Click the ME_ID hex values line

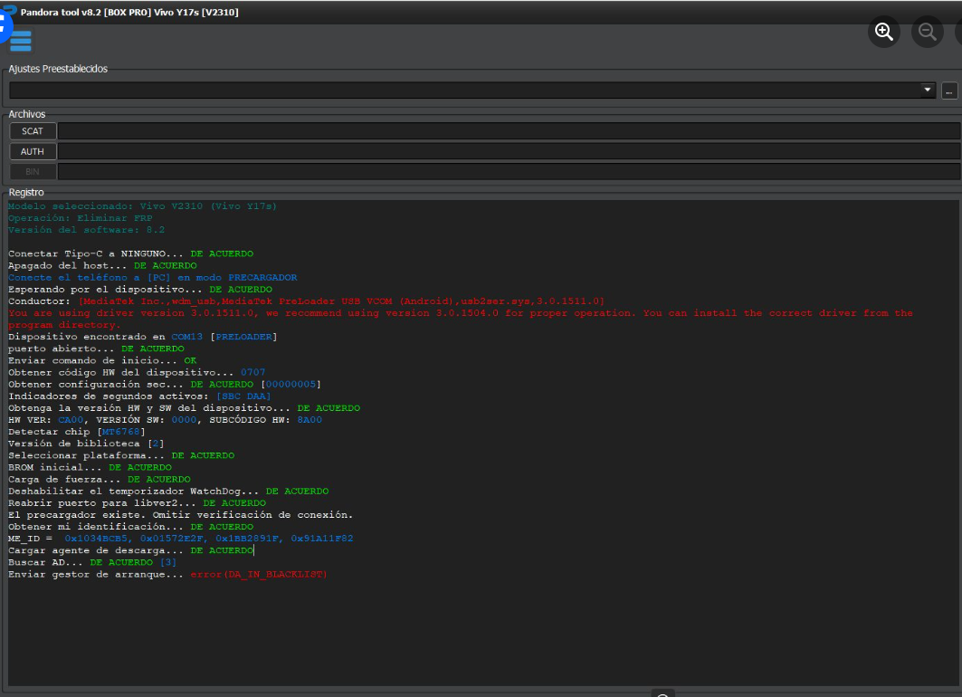[x=181, y=539]
